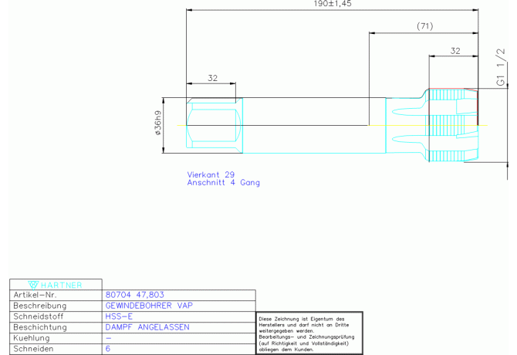Image resolution: width=517 pixels, height=355 pixels.
Task: Select the DAMPF ANGELASSEN coating value
Action: pos(147,327)
